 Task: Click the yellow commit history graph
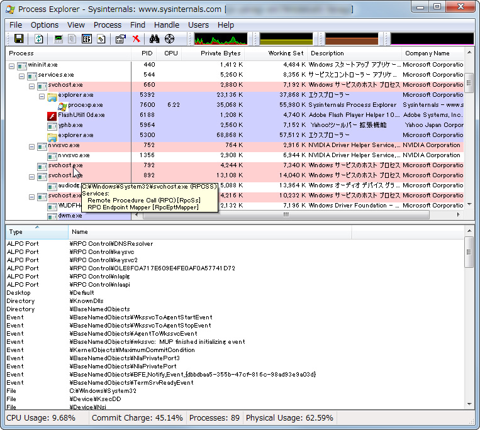click(286, 39)
